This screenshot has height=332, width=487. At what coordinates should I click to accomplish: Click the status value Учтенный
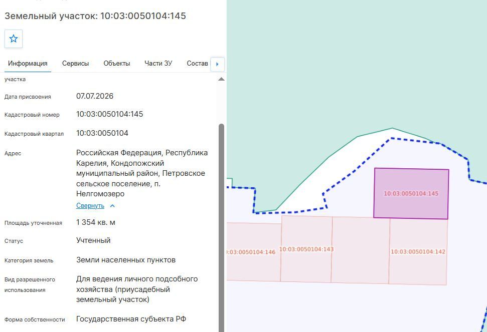pyautogui.click(x=93, y=240)
